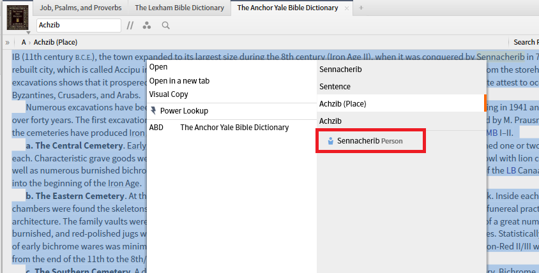Image resolution: width=539 pixels, height=273 pixels.
Task: Click the book cover resource icon
Action: [x=17, y=16]
